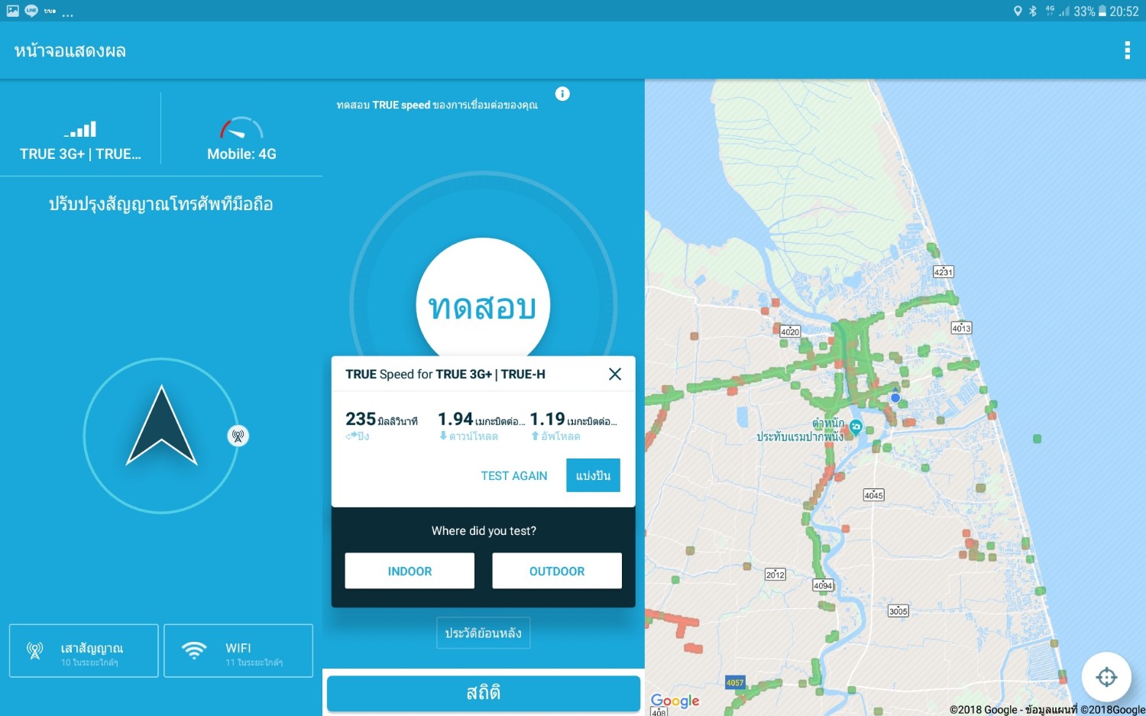
Task: Open the LINE notification icon in status bar
Action: tap(31, 11)
